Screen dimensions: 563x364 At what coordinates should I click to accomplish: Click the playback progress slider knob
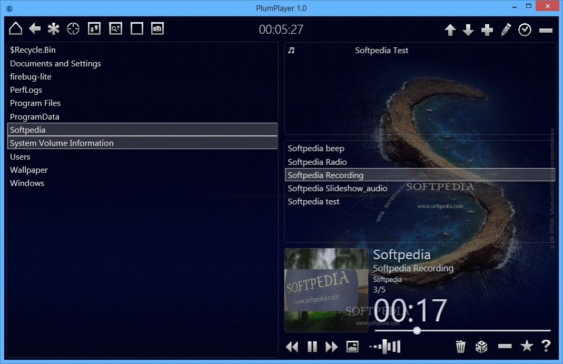click(417, 331)
